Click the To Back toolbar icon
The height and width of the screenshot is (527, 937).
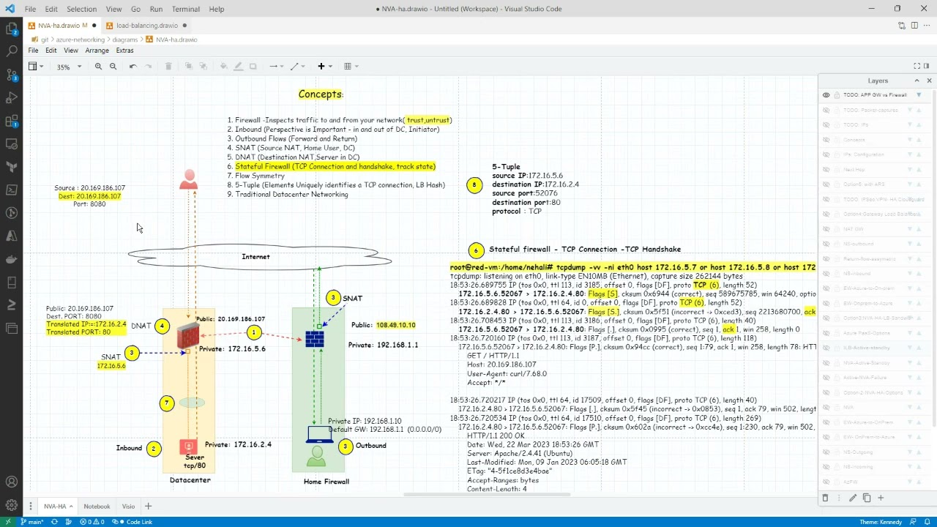tap(203, 67)
